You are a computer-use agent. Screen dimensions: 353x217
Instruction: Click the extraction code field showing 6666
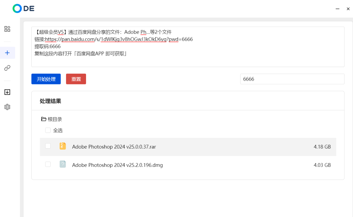292,79
